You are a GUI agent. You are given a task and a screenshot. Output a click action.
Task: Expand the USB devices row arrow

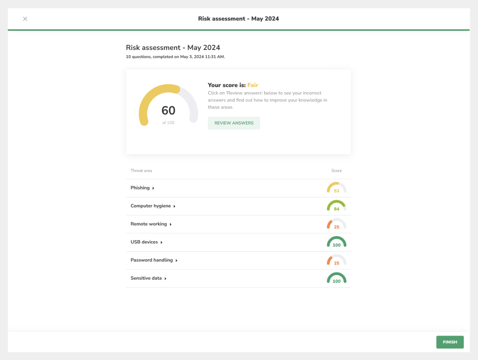(162, 242)
